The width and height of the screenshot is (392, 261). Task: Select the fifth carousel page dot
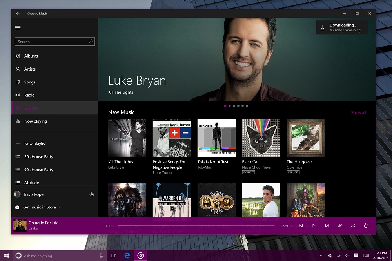243,106
